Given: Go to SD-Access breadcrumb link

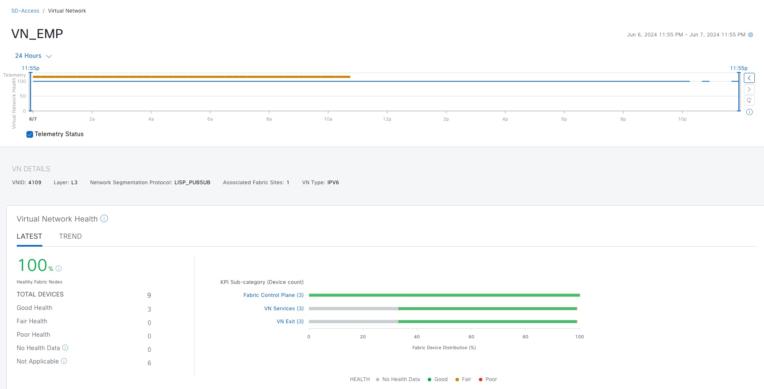Looking at the screenshot, I should coord(25,11).
